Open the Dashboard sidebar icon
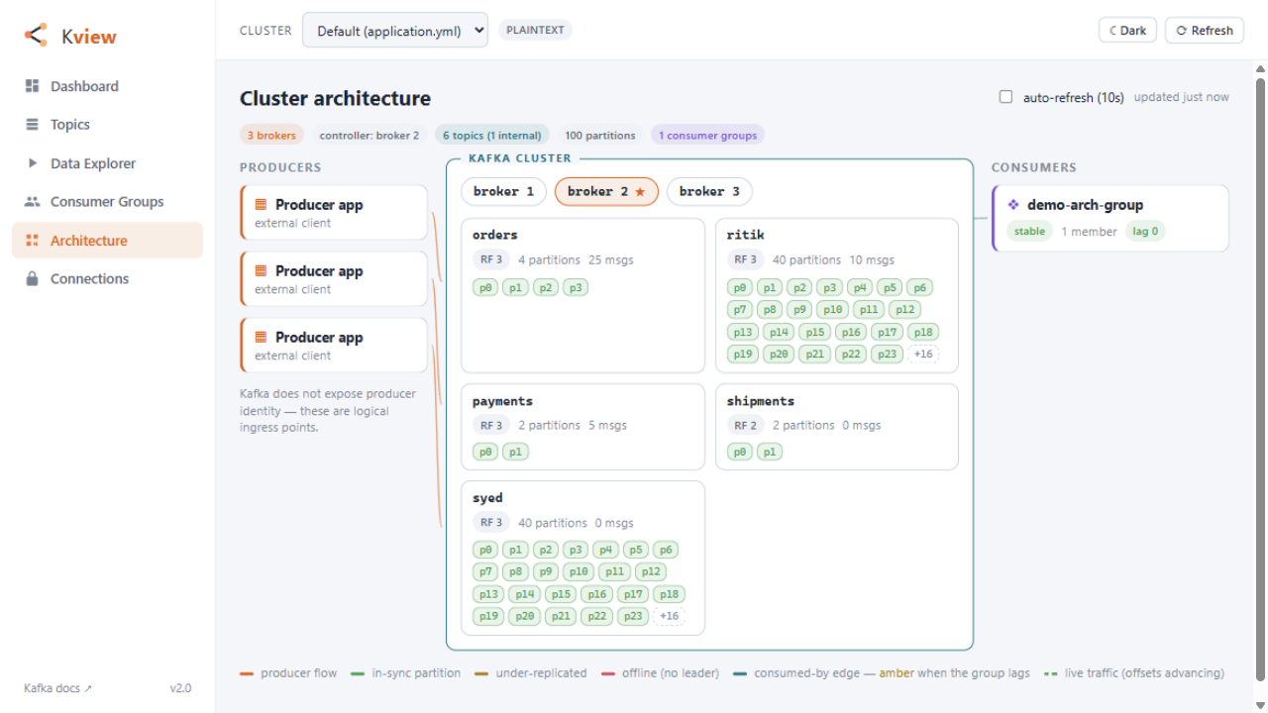 32,86
